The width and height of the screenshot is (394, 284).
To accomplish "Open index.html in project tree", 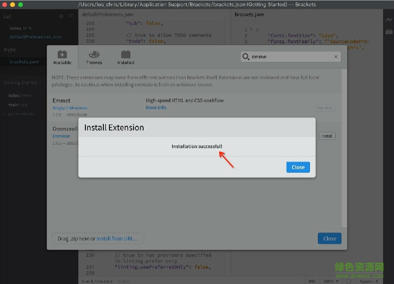I will [20, 96].
